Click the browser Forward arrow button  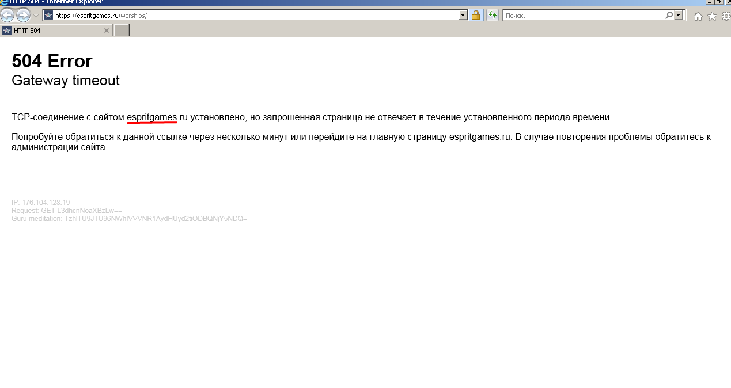tap(23, 16)
